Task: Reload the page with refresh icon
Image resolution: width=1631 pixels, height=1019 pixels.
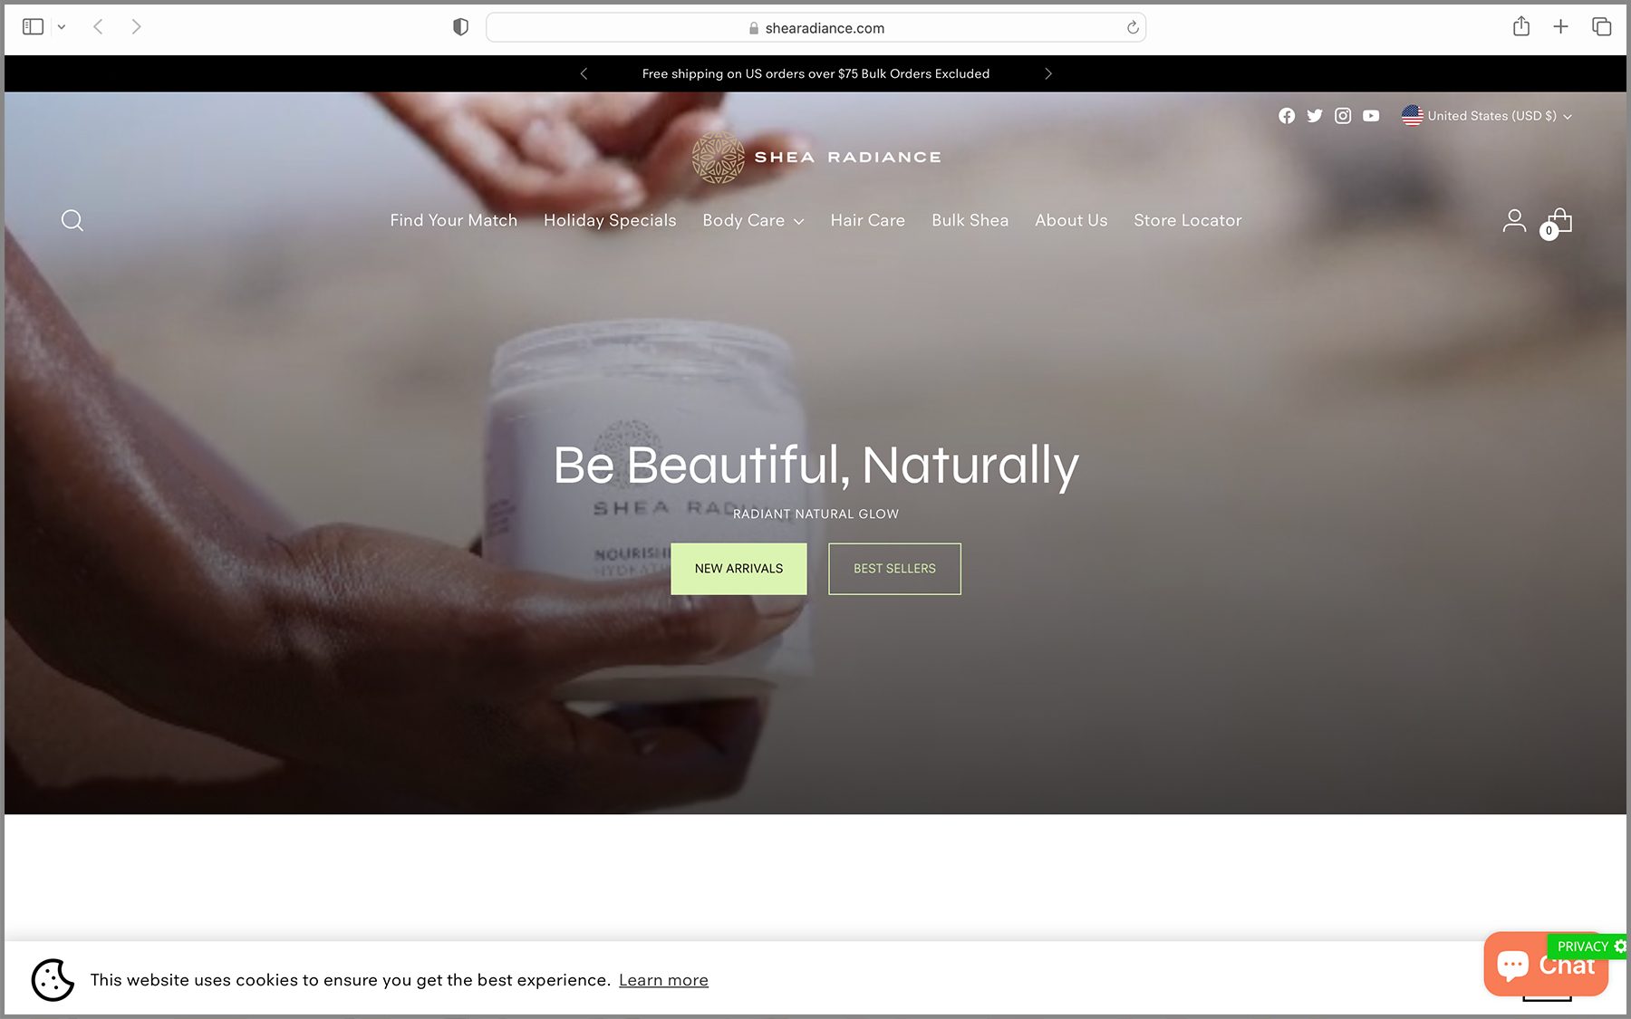Action: click(x=1132, y=28)
